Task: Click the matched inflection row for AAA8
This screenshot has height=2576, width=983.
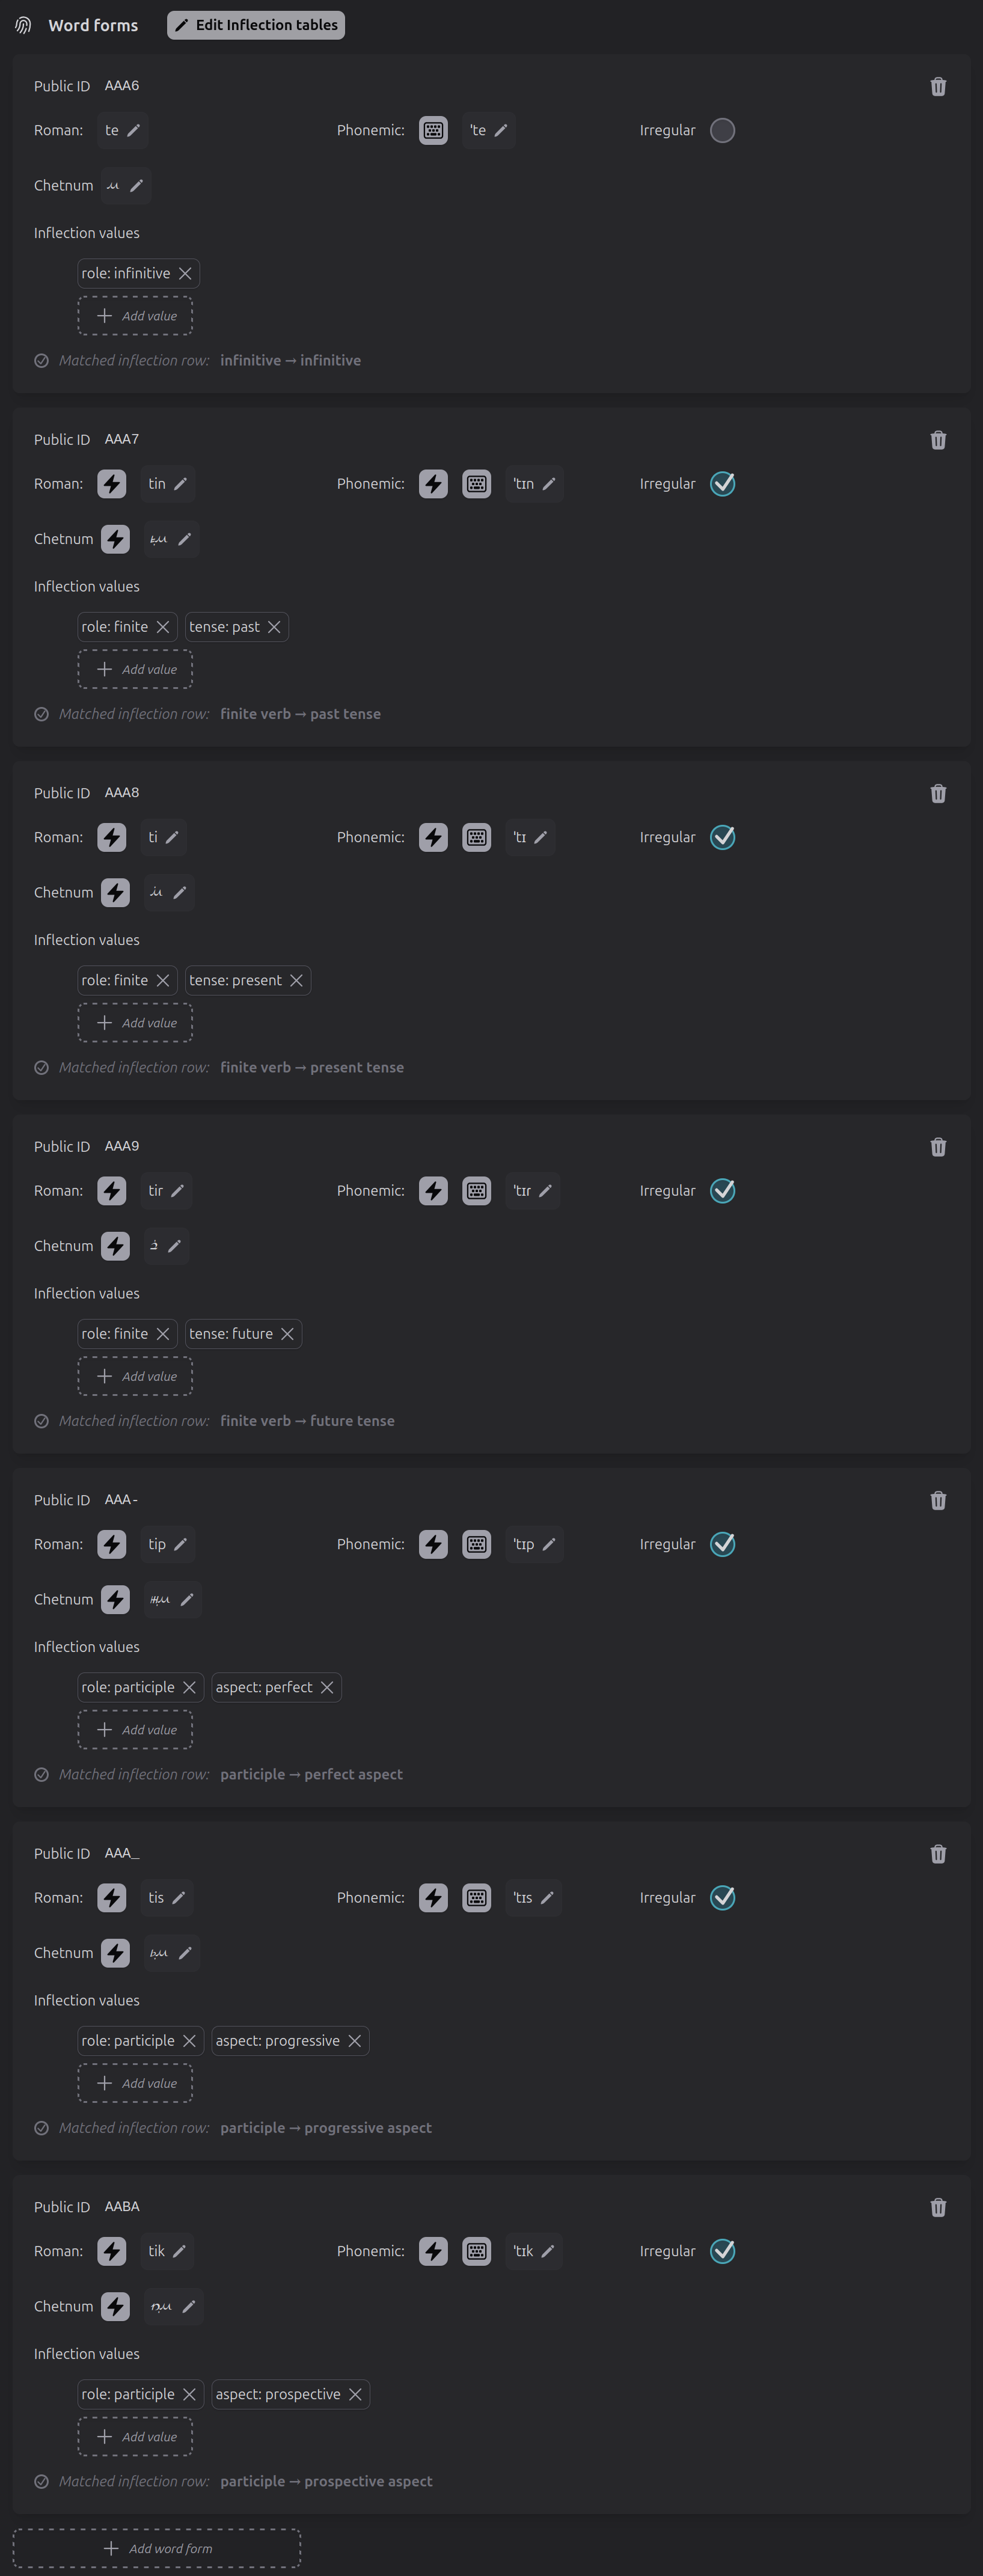Action: 311,1067
